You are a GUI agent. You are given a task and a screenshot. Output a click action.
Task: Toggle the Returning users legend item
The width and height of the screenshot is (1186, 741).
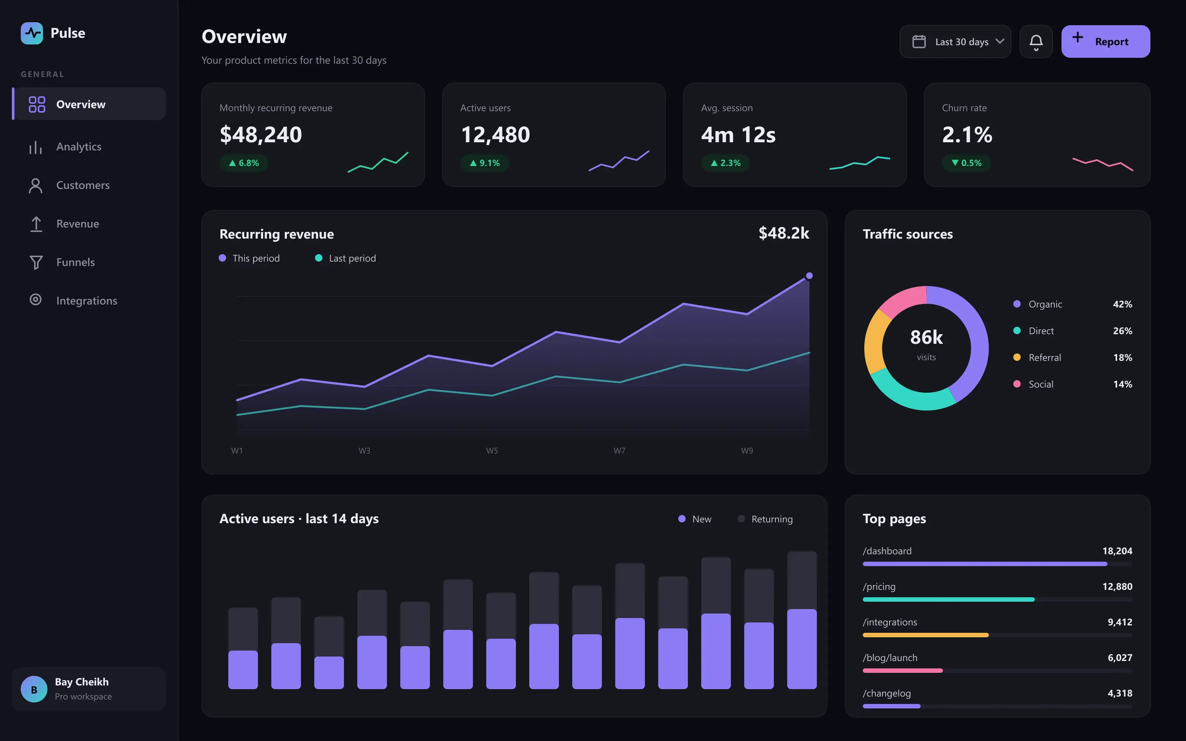point(765,518)
